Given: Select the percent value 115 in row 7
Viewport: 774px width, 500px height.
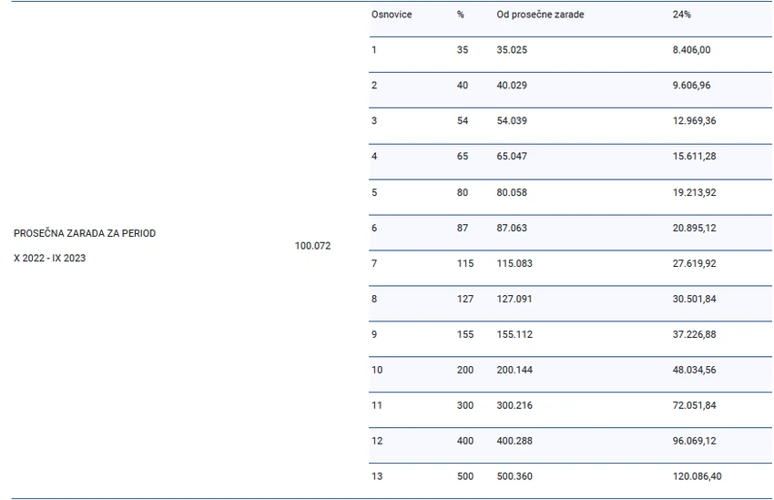Looking at the screenshot, I should point(465,263).
